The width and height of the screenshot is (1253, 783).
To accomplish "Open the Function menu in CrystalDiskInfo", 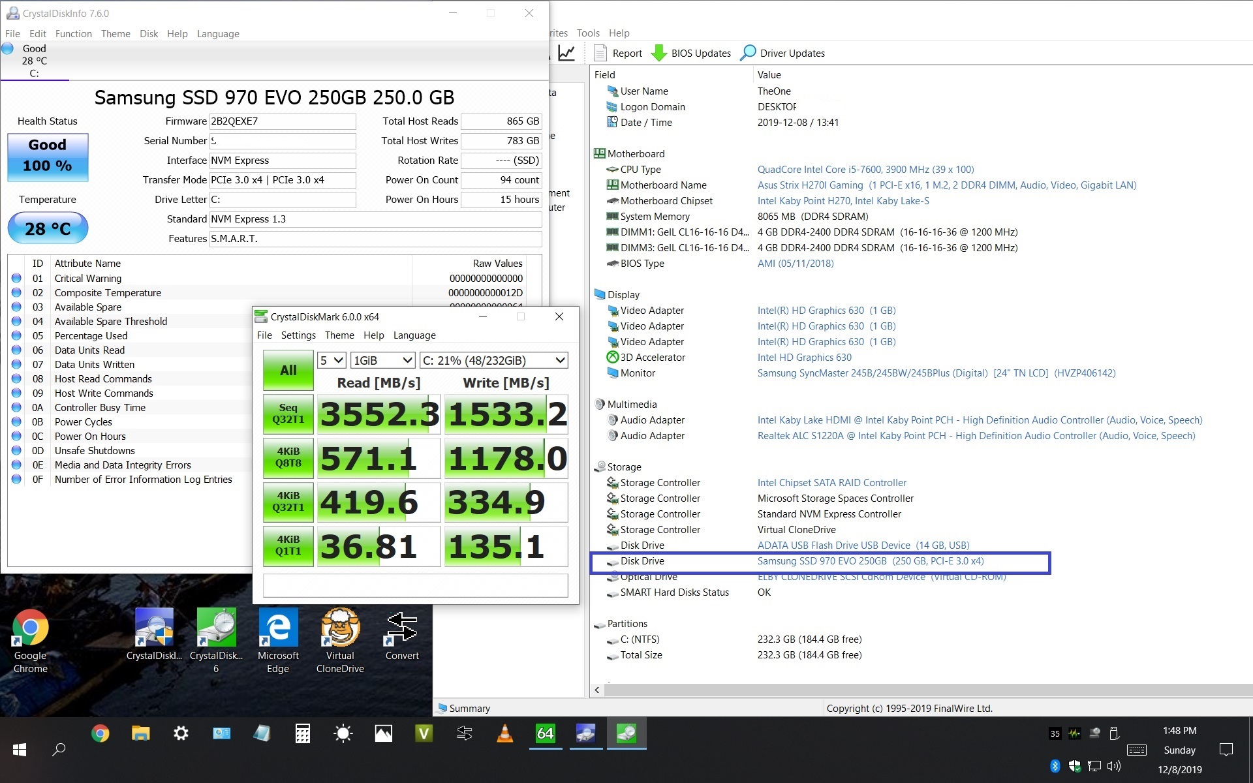I will pos(74,33).
